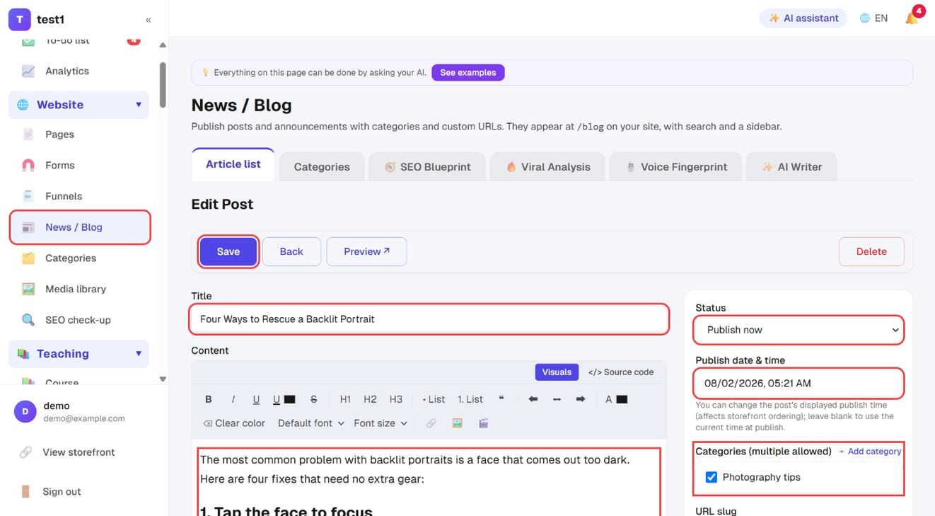935x516 pixels.
Task: Set heading level H1
Action: point(345,399)
